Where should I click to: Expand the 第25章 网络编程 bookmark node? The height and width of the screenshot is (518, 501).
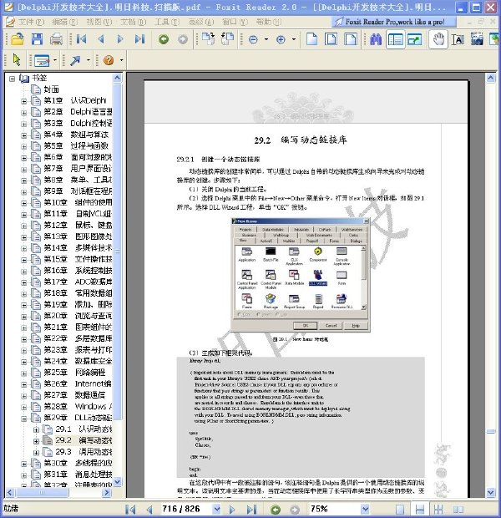pos(24,373)
